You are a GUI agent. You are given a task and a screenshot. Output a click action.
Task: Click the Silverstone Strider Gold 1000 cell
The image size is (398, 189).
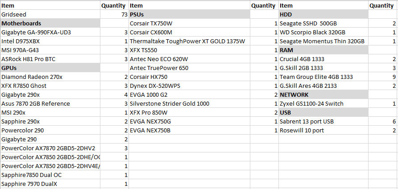click(189, 103)
